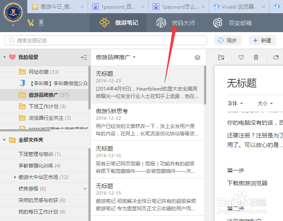
Task: Open the 【李叫兽】李叫兽微信公众 note
Action: (x=44, y=83)
